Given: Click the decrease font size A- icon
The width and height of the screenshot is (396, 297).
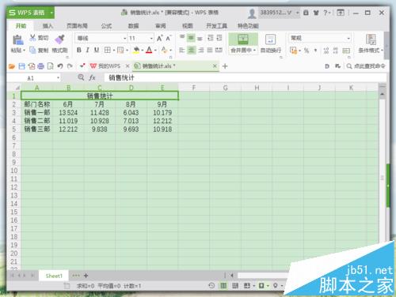Looking at the screenshot, I should tap(169, 39).
